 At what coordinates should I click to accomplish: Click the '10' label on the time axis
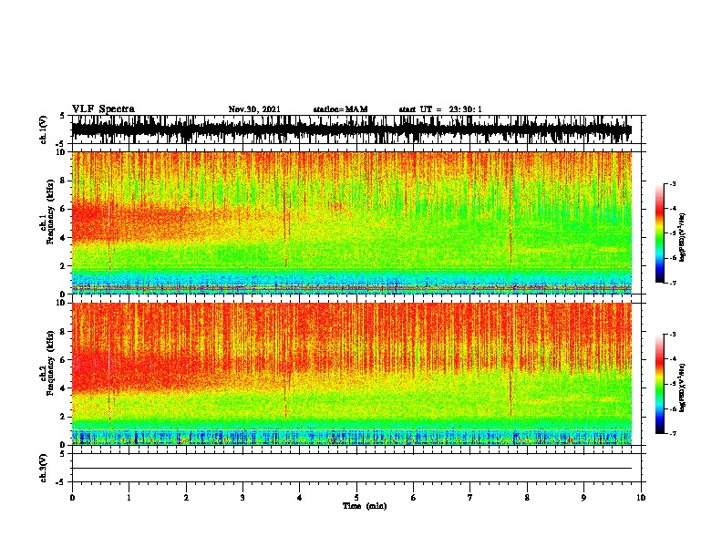pyautogui.click(x=641, y=498)
